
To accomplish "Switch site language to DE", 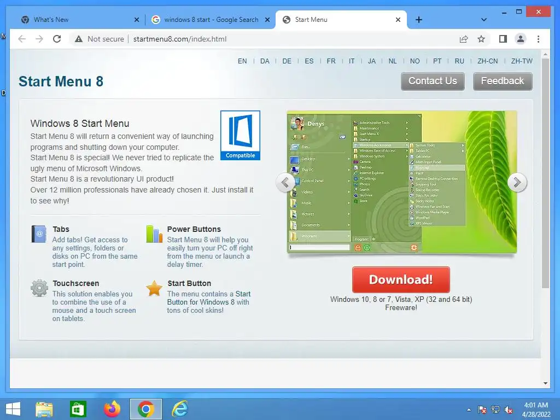I will click(287, 61).
